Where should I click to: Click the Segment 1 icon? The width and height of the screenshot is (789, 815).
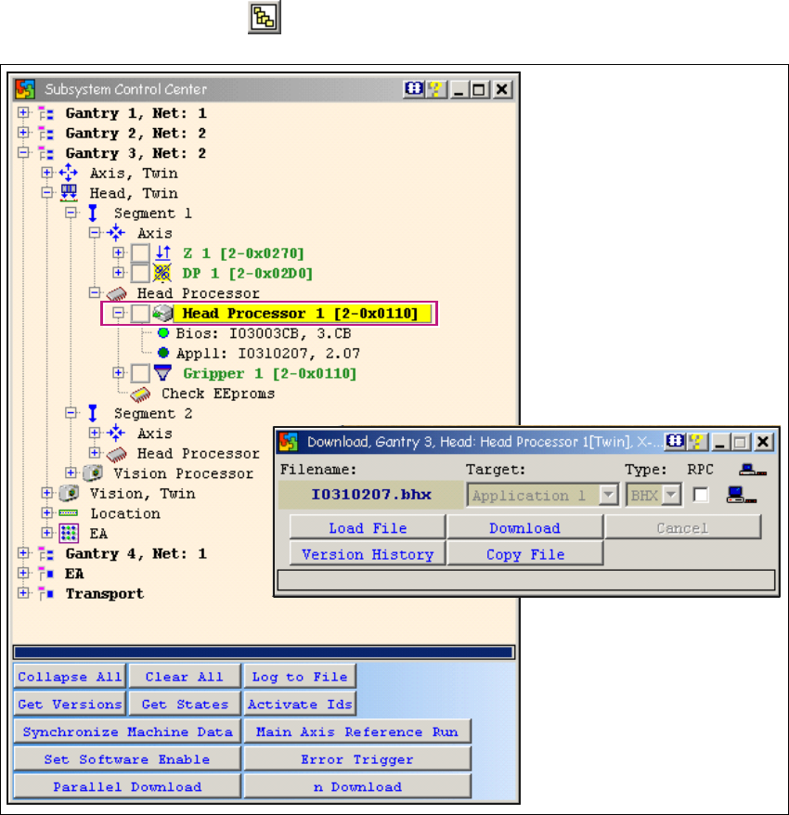93,213
